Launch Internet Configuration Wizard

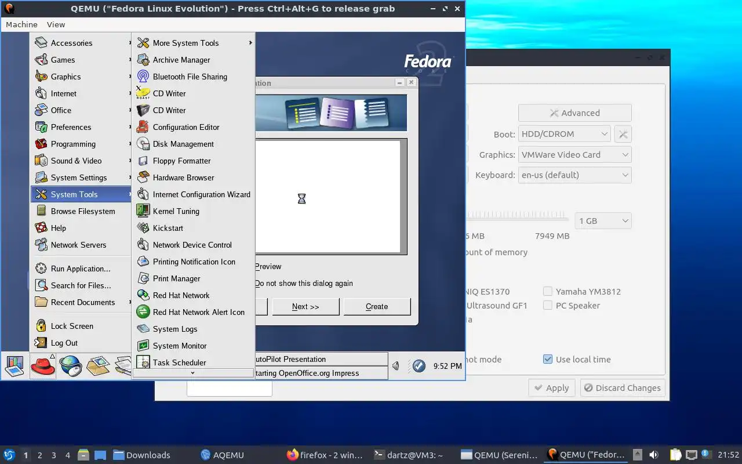tap(193, 194)
